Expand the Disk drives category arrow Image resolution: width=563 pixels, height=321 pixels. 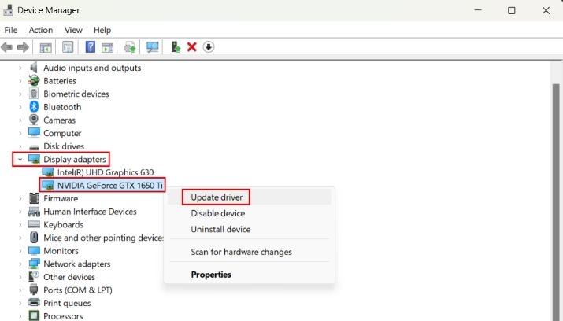pyautogui.click(x=20, y=146)
